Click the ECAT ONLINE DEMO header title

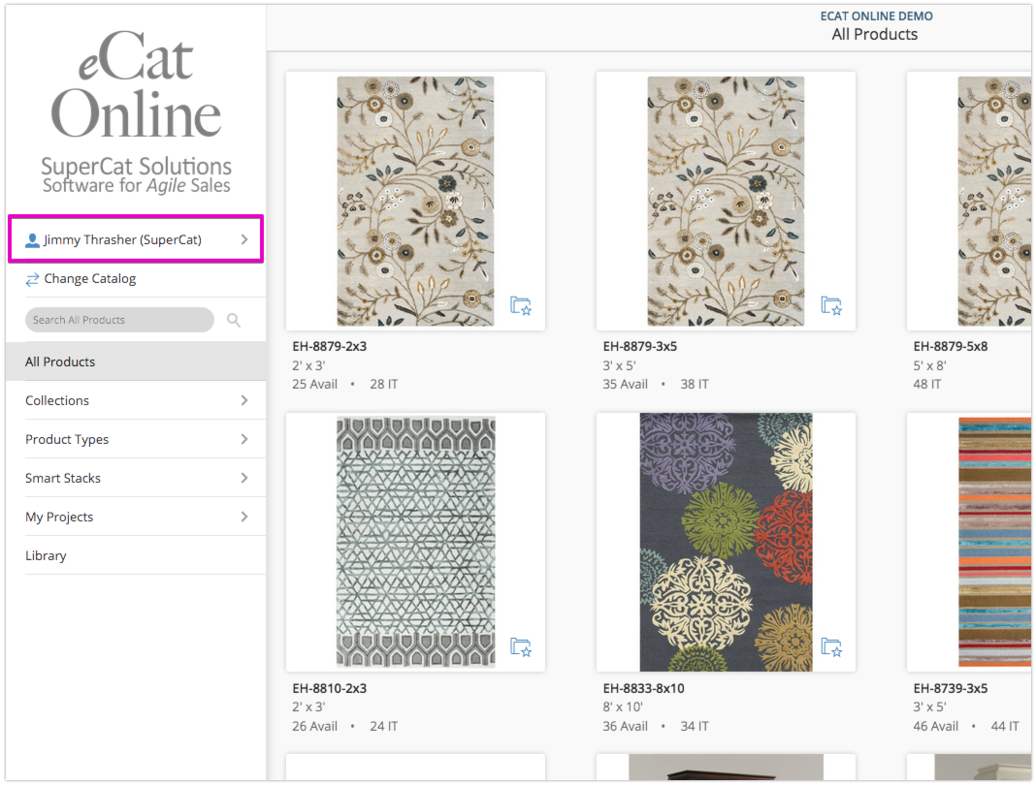tap(877, 16)
